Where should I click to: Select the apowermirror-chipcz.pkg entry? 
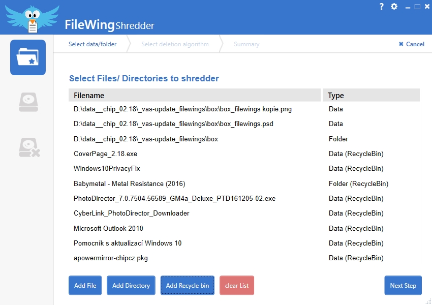click(x=244, y=258)
